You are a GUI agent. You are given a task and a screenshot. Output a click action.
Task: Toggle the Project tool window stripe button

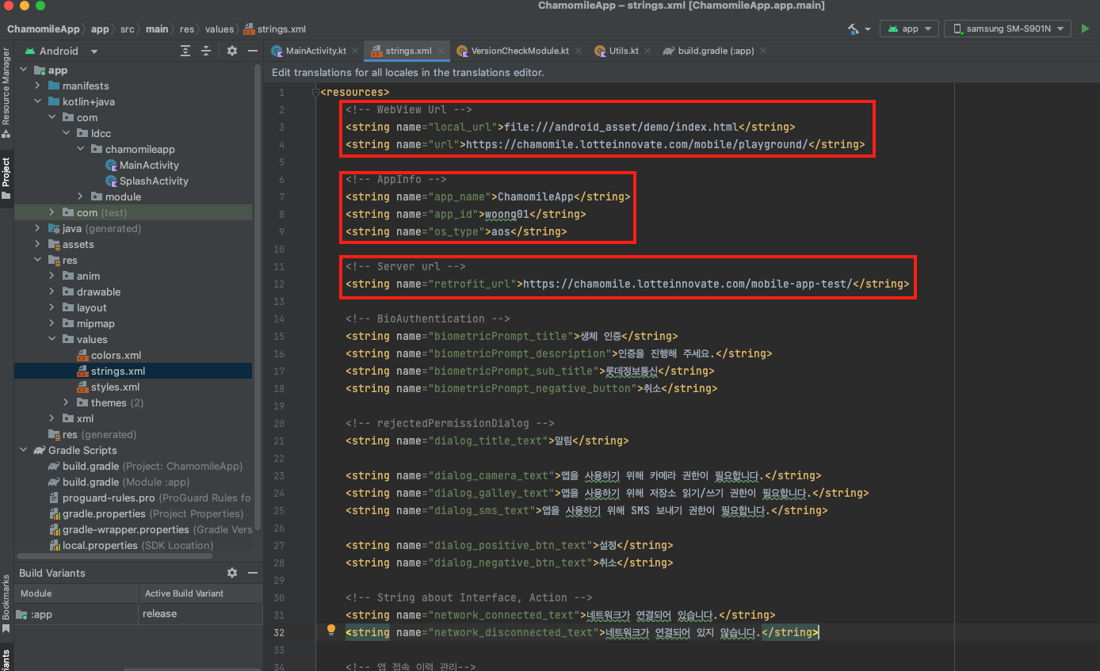point(6,178)
